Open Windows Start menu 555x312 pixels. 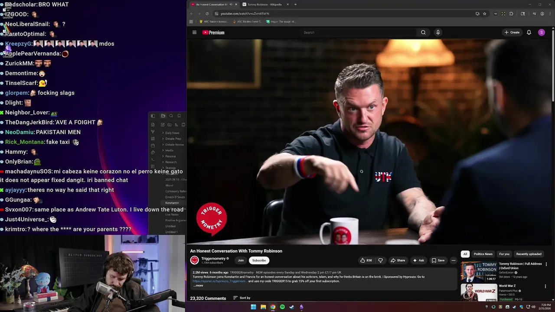[253, 307]
